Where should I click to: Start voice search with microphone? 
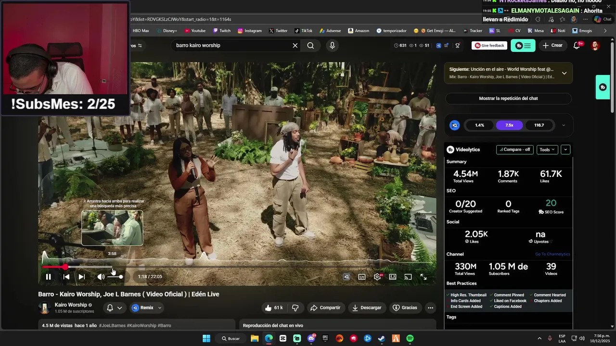pos(332,45)
